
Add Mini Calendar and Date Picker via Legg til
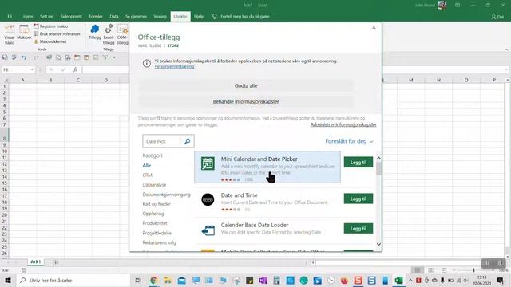pos(358,162)
